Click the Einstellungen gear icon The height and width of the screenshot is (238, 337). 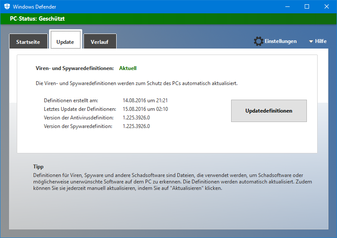pyautogui.click(x=258, y=41)
